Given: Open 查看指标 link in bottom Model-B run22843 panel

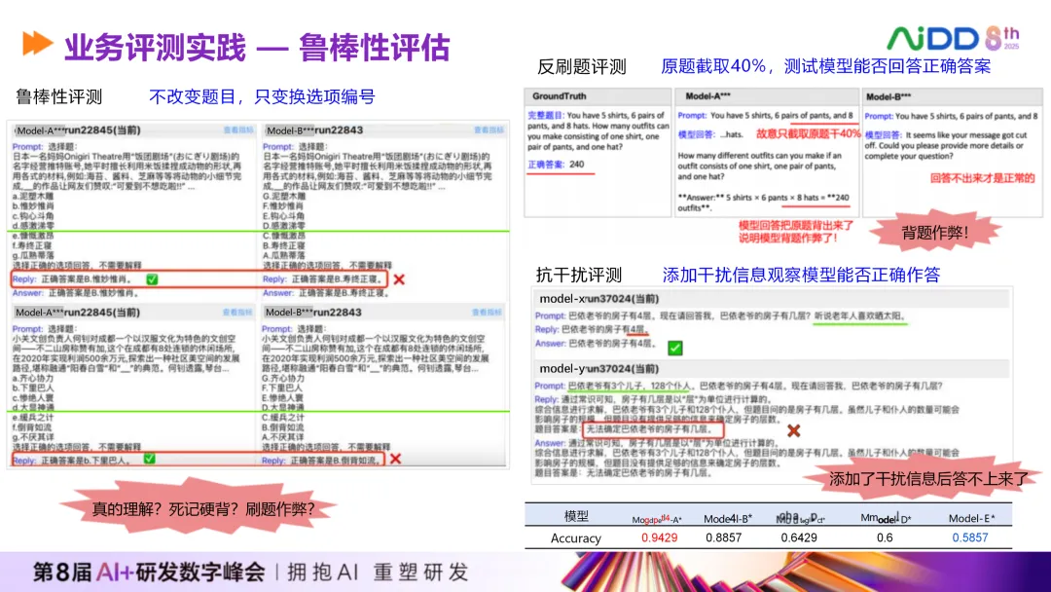Looking at the screenshot, I should [x=487, y=313].
